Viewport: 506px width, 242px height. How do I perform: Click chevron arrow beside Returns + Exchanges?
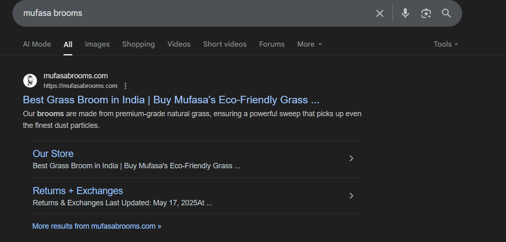pyautogui.click(x=351, y=196)
